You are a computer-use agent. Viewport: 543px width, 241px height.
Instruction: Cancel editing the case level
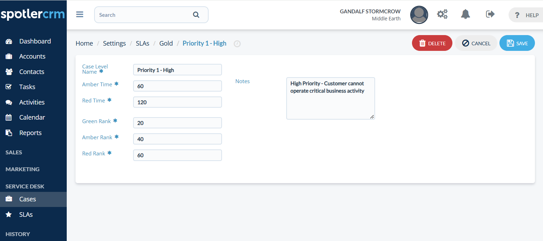(476, 43)
